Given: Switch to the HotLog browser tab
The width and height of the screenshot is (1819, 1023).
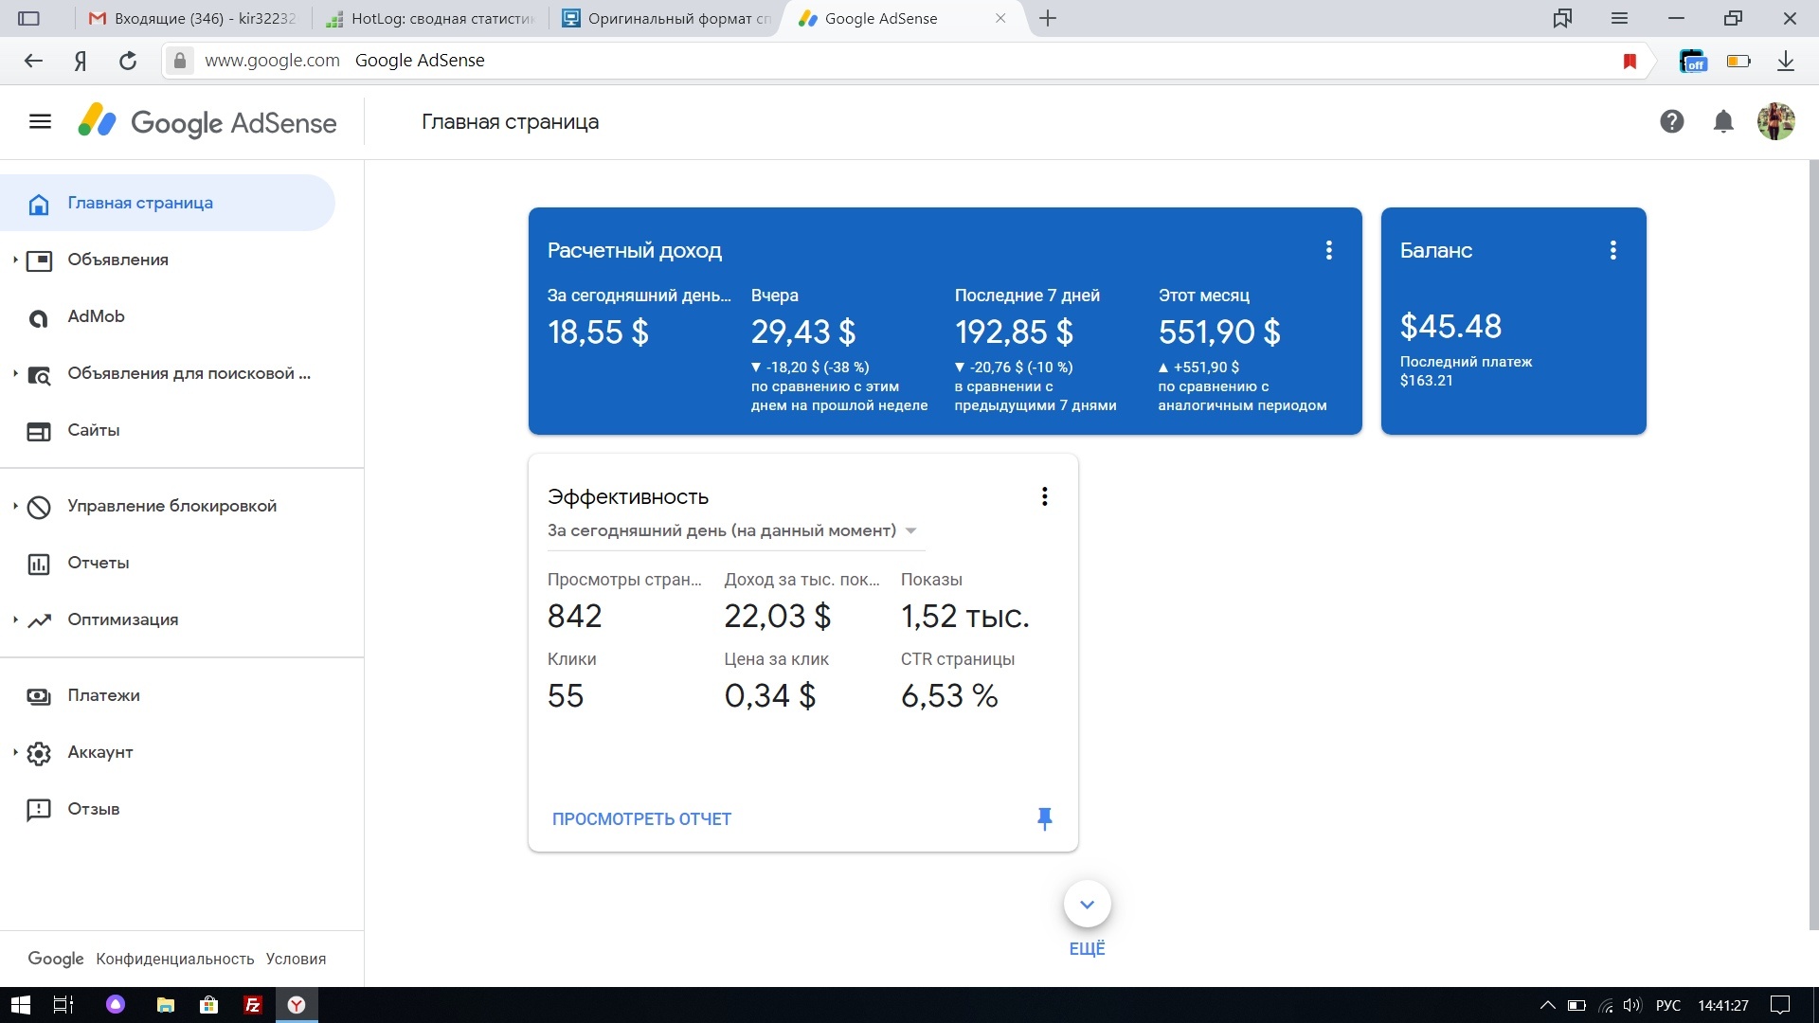Looking at the screenshot, I should click(431, 18).
